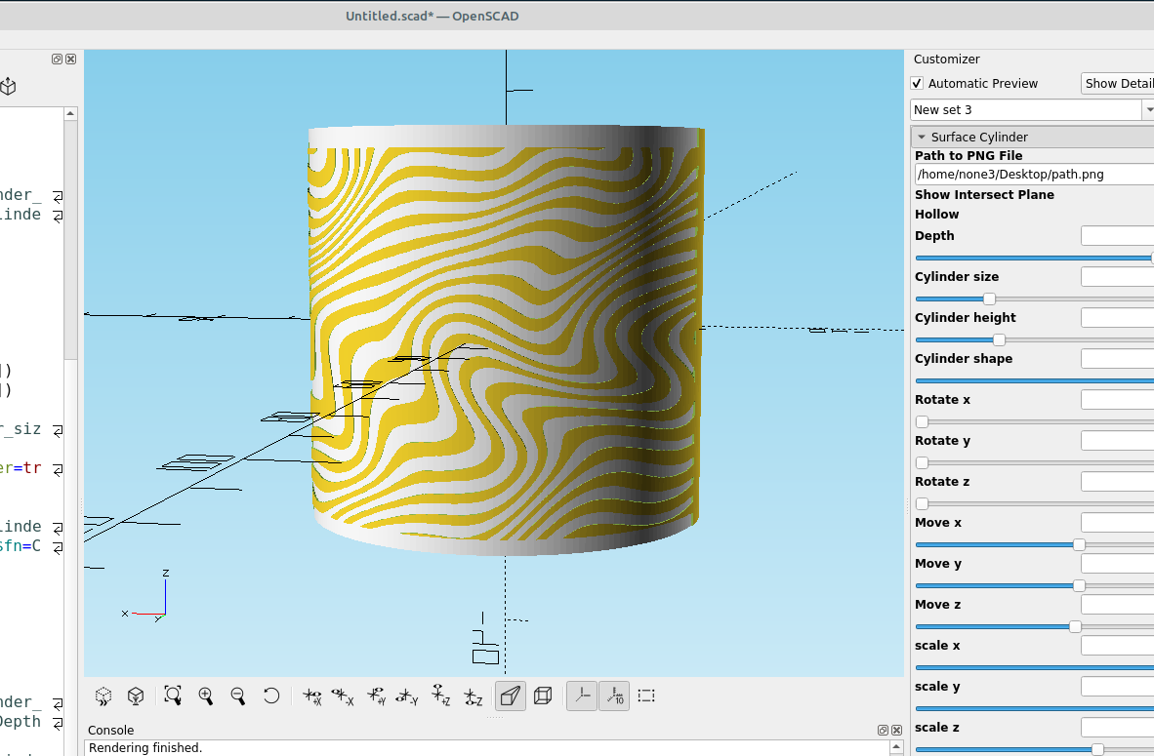Switch view to -Z direction
The width and height of the screenshot is (1154, 756).
tap(474, 696)
